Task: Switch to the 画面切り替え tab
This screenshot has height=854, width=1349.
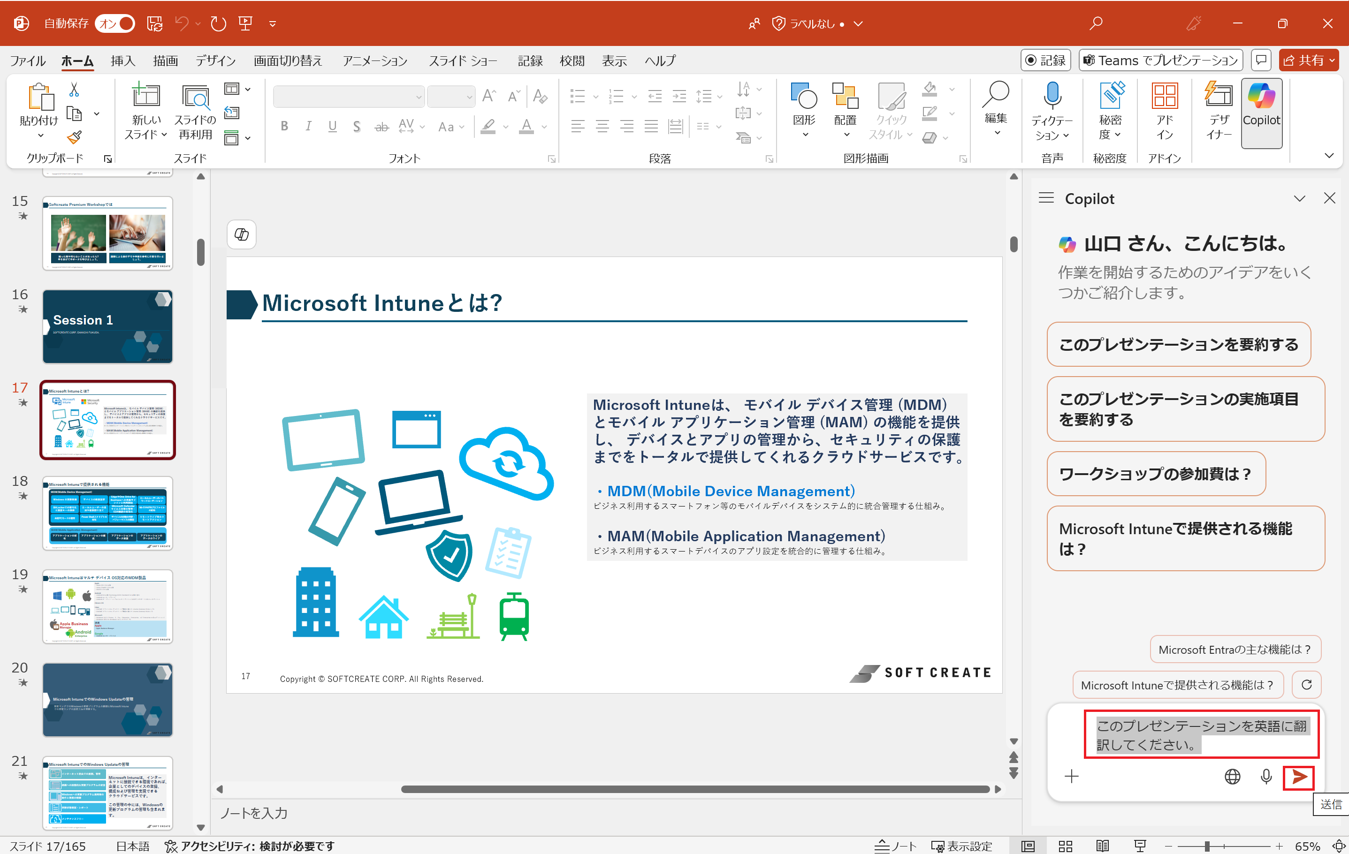Action: tap(288, 60)
